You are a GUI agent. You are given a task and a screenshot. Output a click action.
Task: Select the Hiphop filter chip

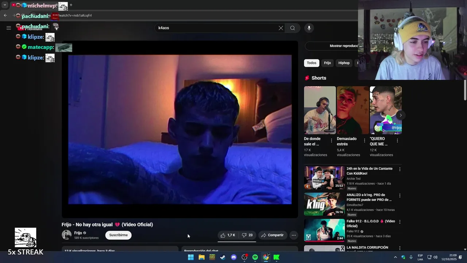pos(344,63)
